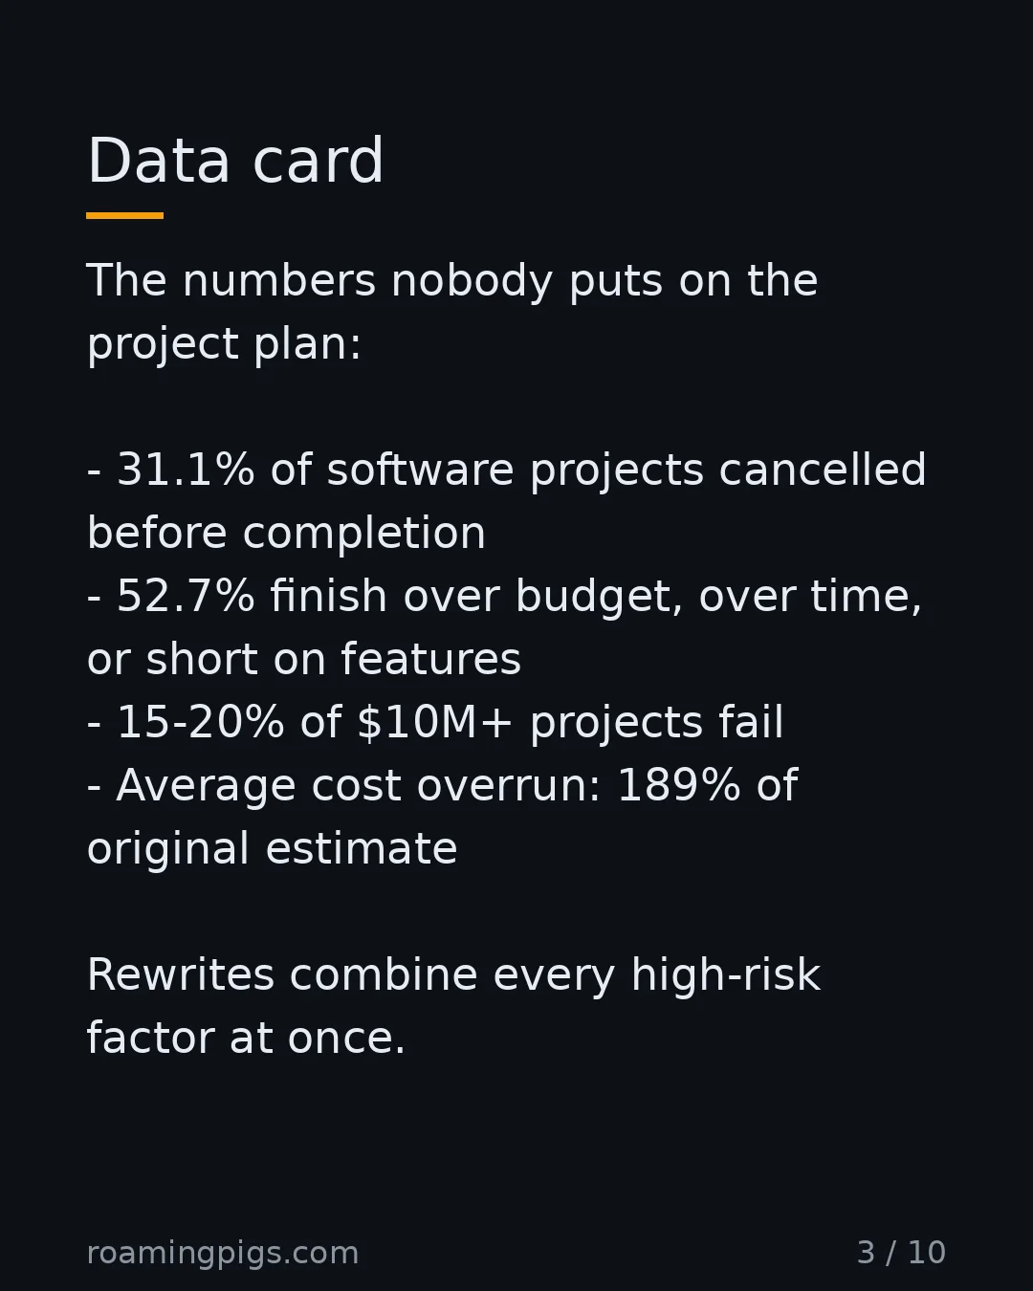1033x1291 pixels.
Task: Click the "189%" cost overrun number
Action: 678,785
